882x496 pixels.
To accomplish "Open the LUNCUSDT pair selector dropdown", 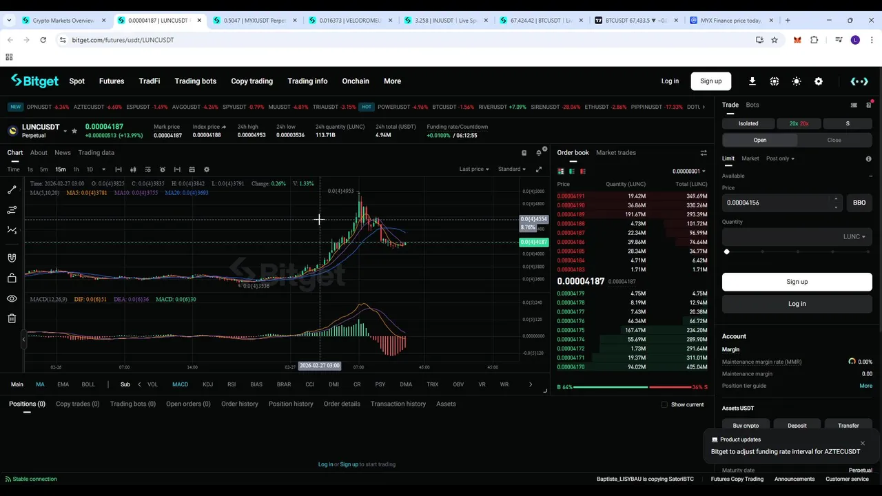I will point(65,131).
